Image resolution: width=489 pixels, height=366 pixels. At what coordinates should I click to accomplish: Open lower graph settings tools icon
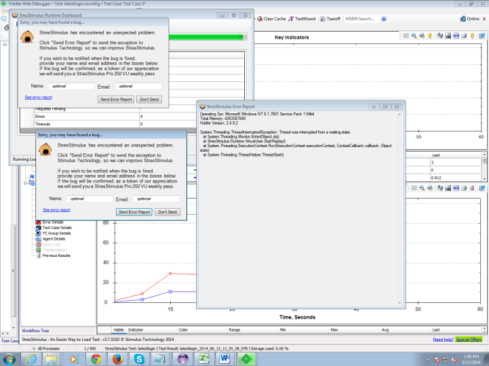click(472, 188)
